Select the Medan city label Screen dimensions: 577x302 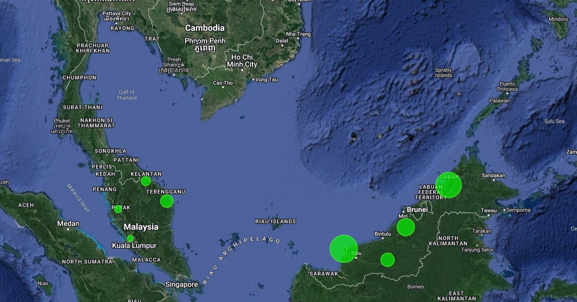click(x=68, y=223)
